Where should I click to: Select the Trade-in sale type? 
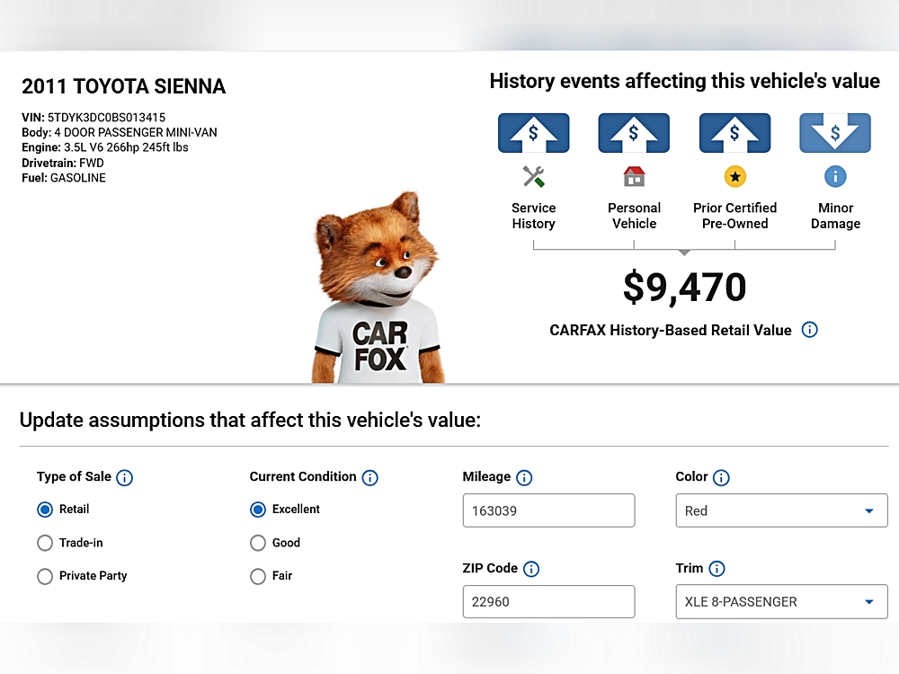[x=45, y=543]
